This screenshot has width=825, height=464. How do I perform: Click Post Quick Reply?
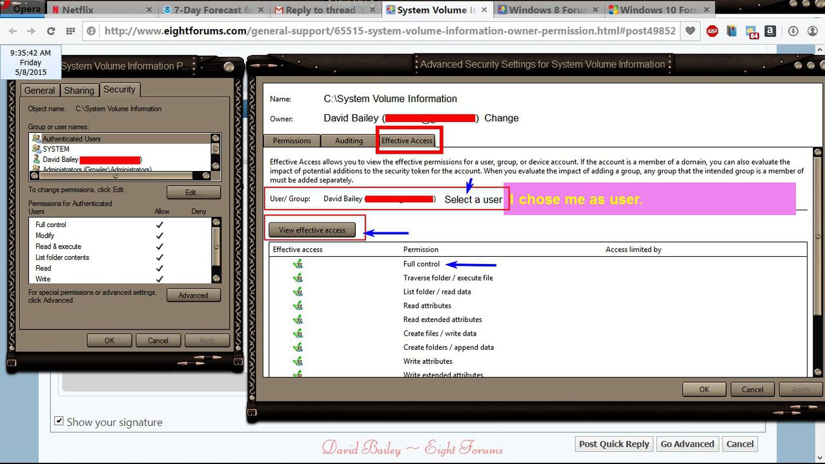point(613,443)
